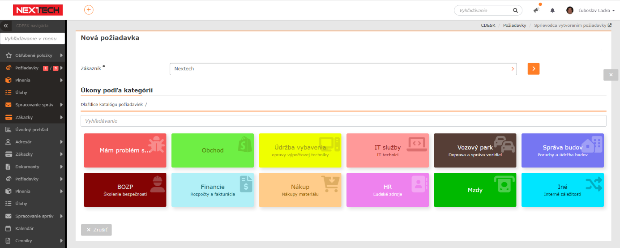Select the red Mám problém s... tile
This screenshot has height=248, width=620.
(x=125, y=150)
